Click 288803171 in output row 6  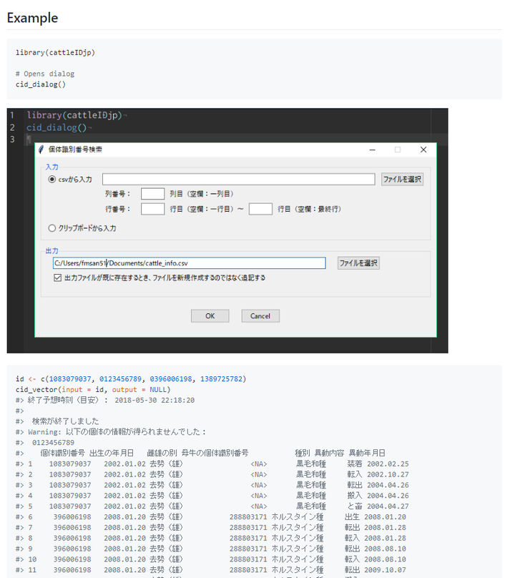pos(248,516)
